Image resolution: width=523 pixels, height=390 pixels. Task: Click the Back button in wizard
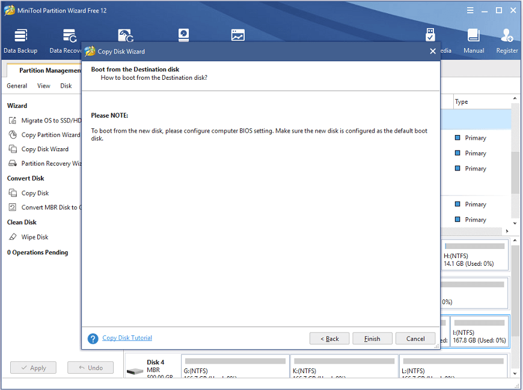point(329,339)
